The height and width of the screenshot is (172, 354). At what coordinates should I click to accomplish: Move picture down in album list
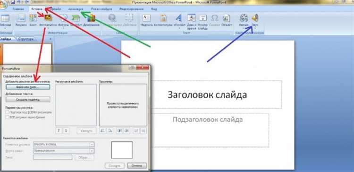pyautogui.click(x=66, y=131)
